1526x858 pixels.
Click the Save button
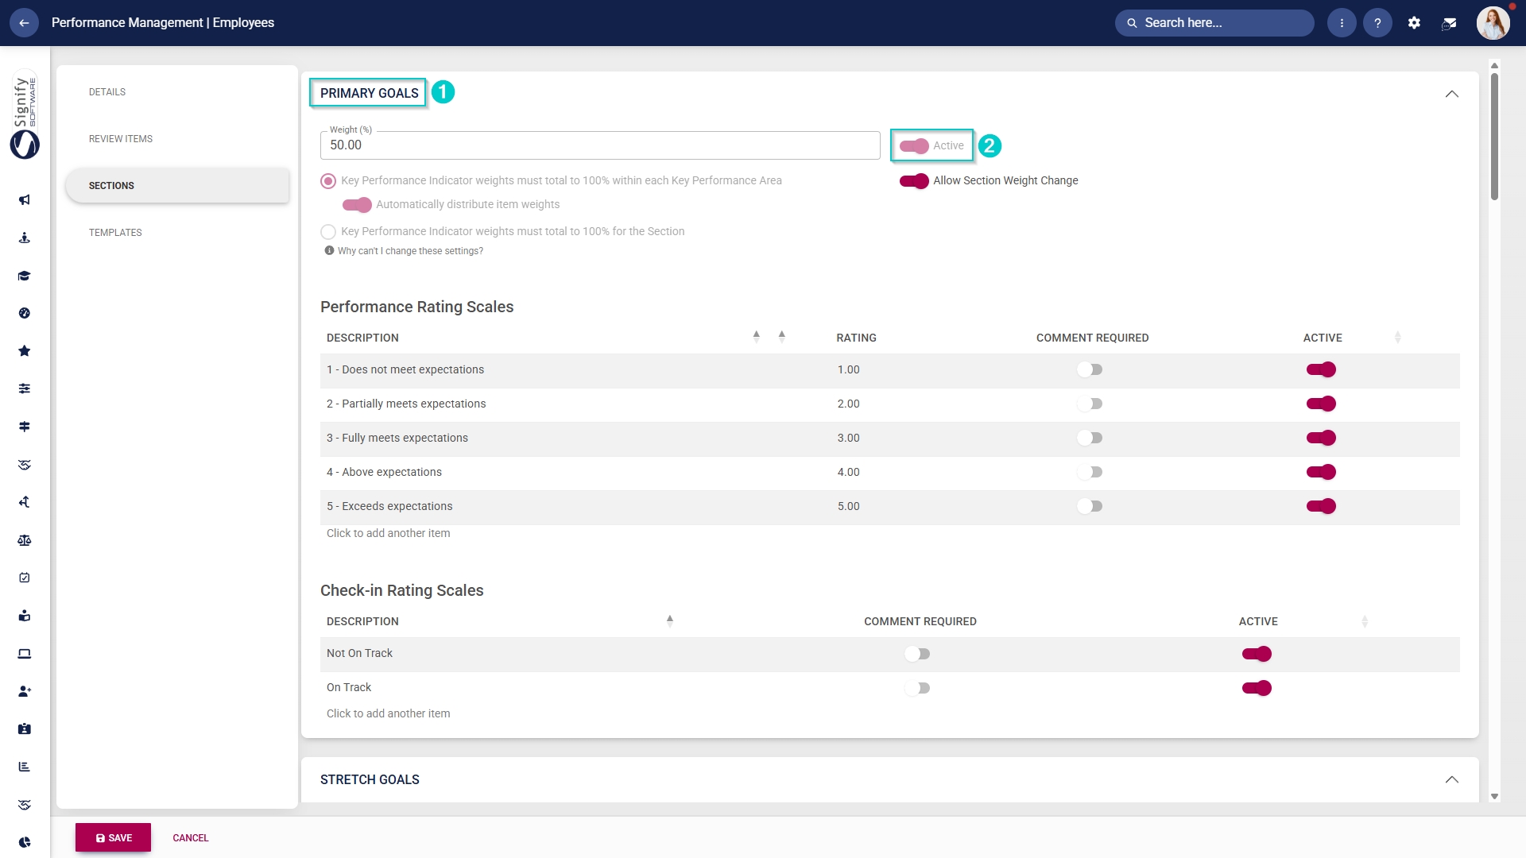[113, 837]
